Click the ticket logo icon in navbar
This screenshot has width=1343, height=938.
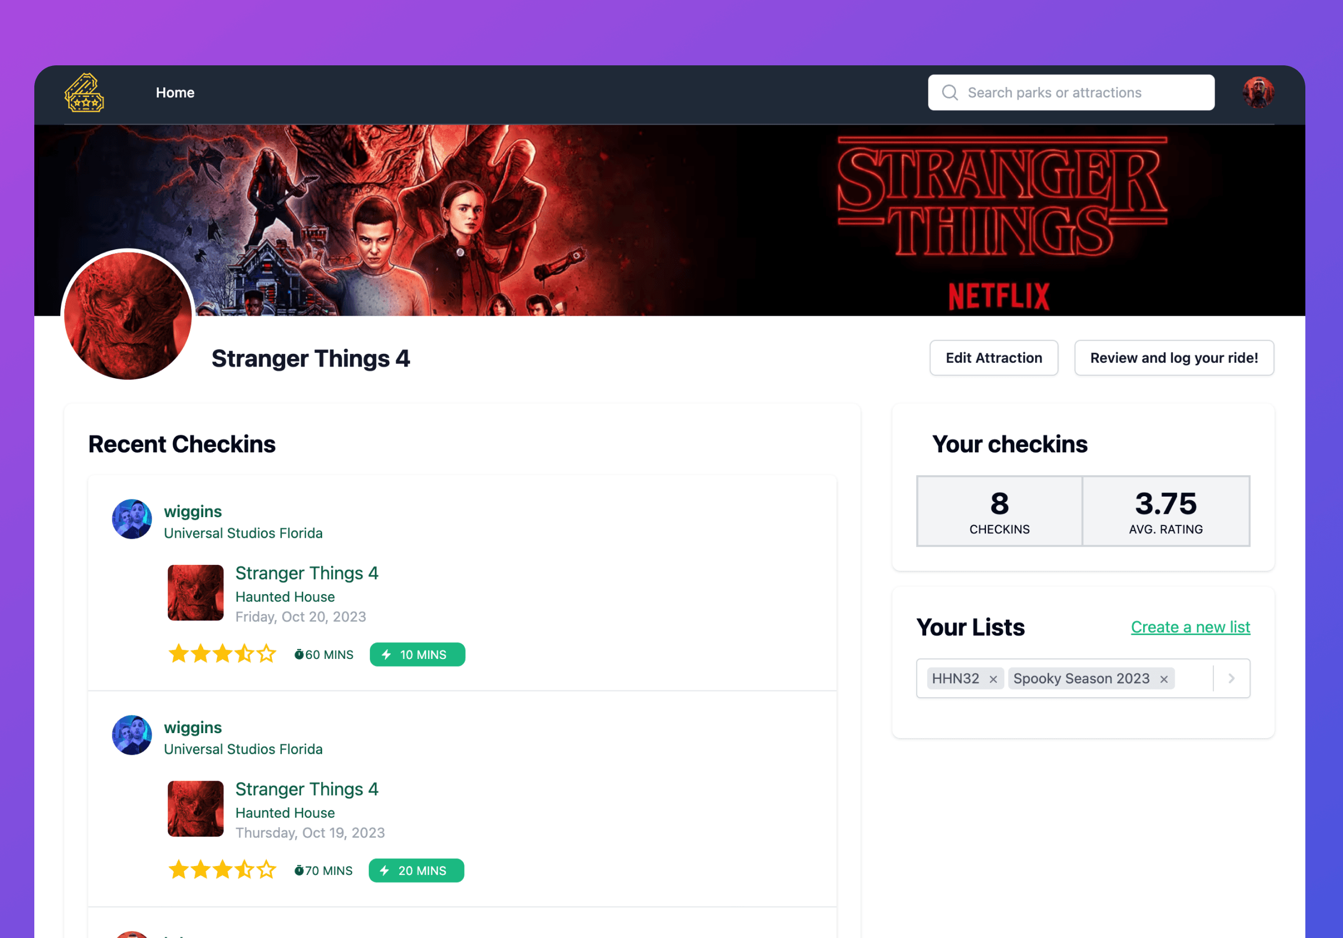click(x=84, y=92)
